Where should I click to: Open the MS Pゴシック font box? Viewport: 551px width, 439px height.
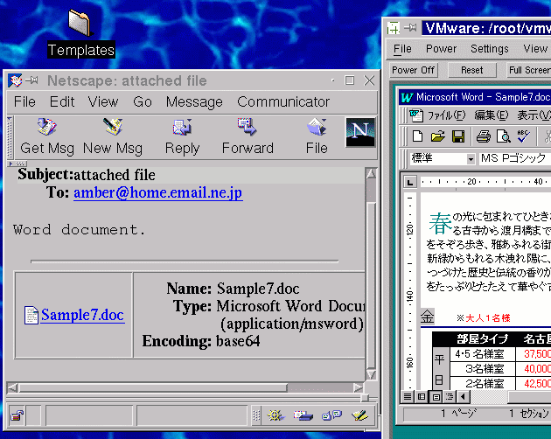[x=514, y=158]
